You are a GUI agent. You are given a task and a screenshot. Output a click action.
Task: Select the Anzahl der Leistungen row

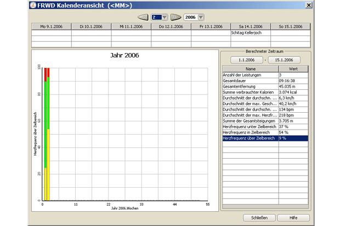coord(250,74)
